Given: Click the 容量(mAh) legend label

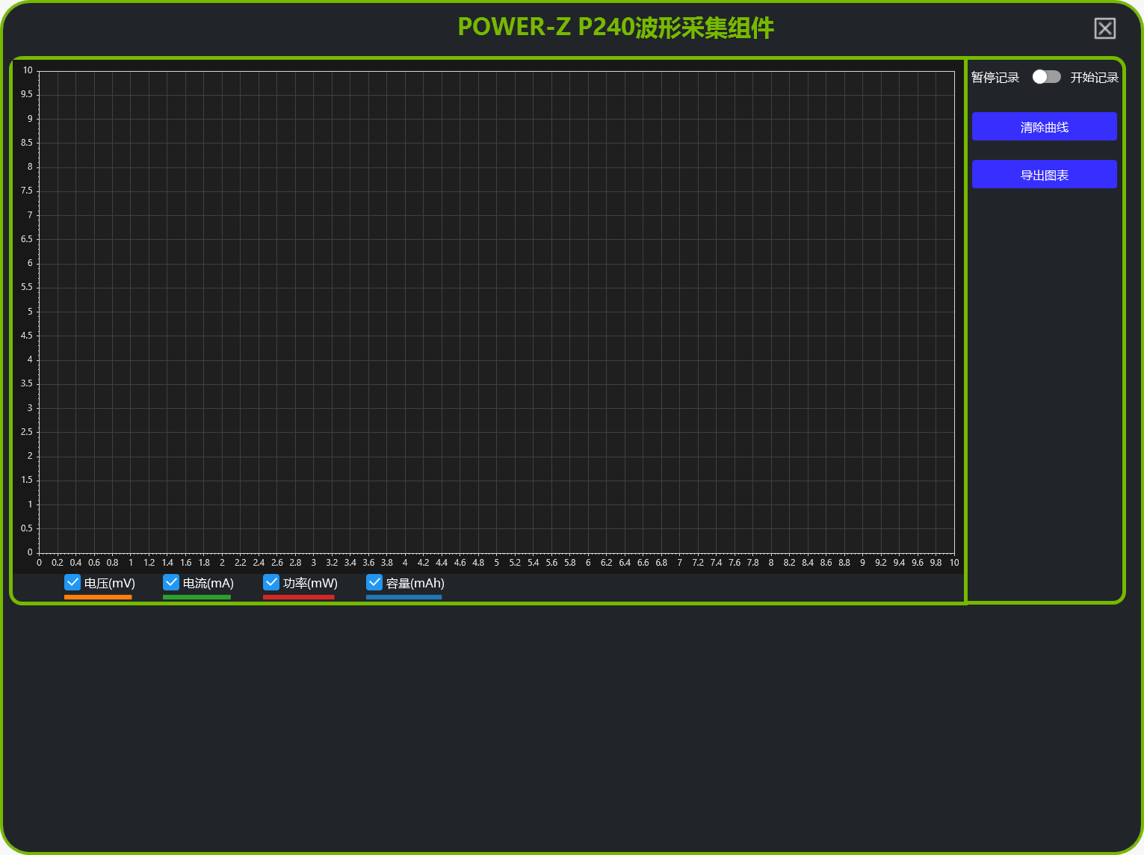Looking at the screenshot, I should coord(415,583).
